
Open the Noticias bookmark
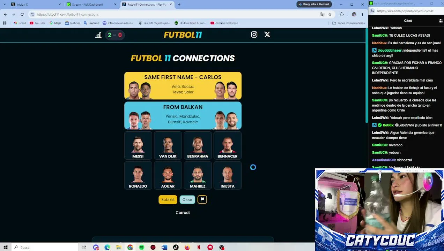coord(72,23)
